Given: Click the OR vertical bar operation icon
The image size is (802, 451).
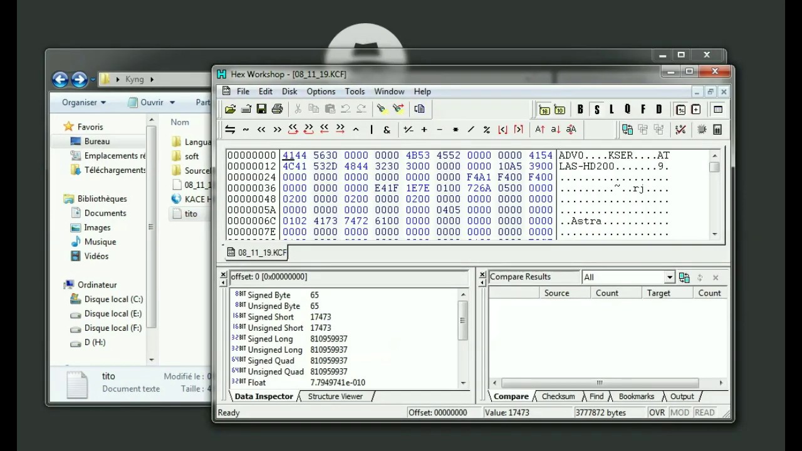Looking at the screenshot, I should [372, 130].
